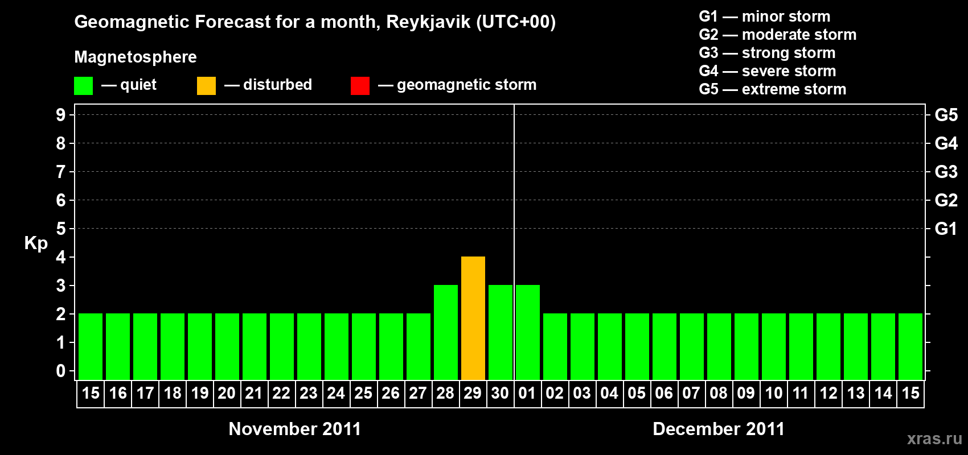Screen dimensions: 968x455
Task: Click the date label 30
Action: [x=500, y=393]
